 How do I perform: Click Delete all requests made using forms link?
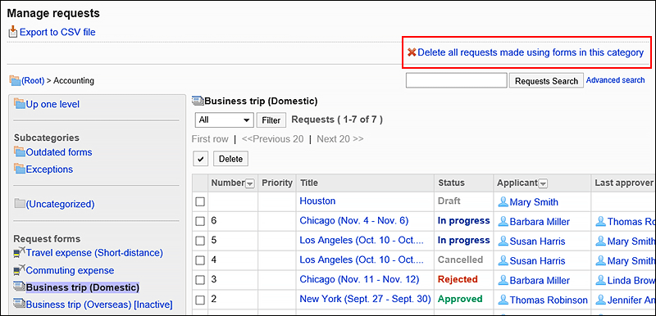click(531, 52)
